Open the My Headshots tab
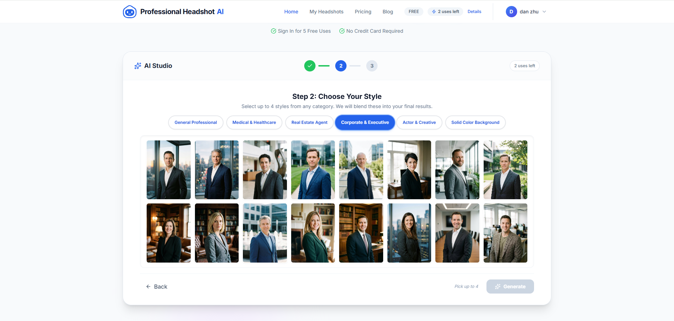Image resolution: width=674 pixels, height=321 pixels. click(x=326, y=11)
